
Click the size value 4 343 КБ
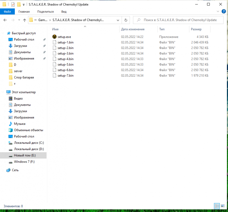click(x=202, y=37)
